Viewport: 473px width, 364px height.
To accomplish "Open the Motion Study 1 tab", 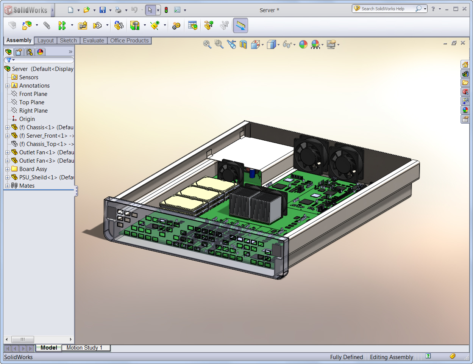I will click(84, 348).
